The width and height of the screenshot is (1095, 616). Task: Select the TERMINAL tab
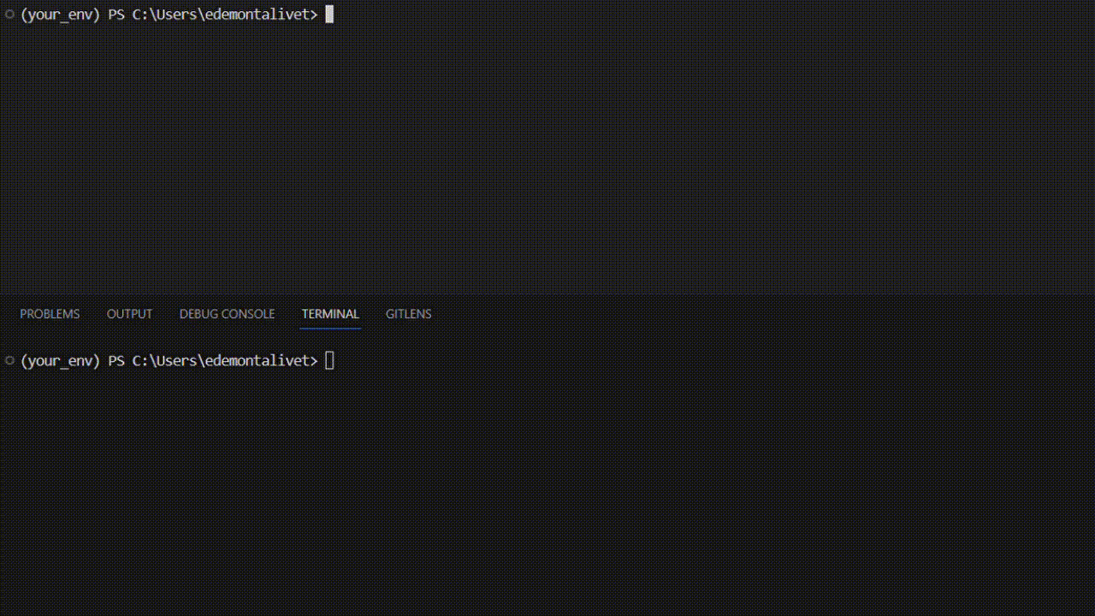[330, 314]
